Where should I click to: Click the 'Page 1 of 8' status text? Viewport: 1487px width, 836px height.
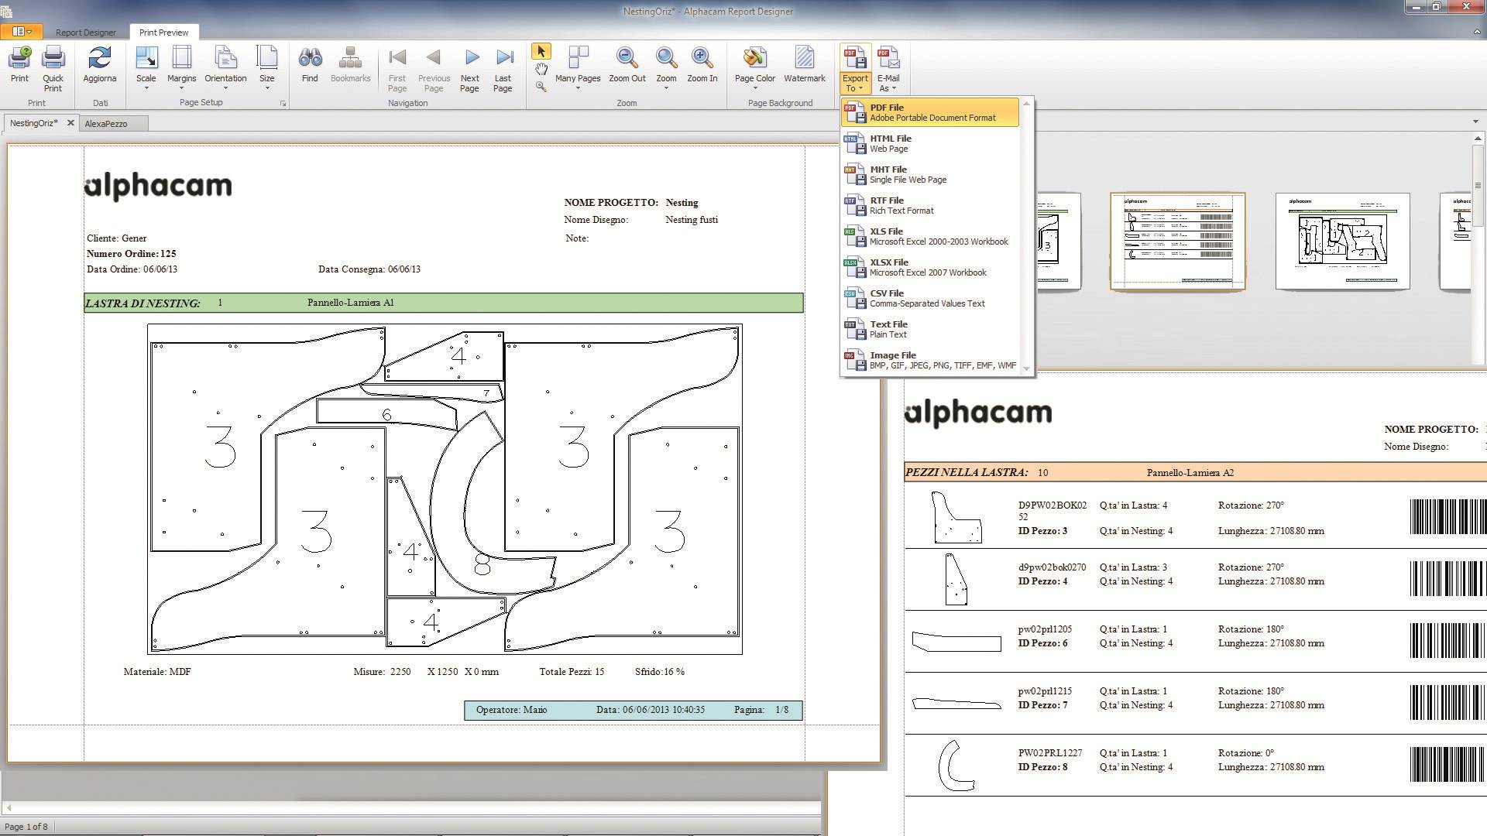tap(26, 827)
